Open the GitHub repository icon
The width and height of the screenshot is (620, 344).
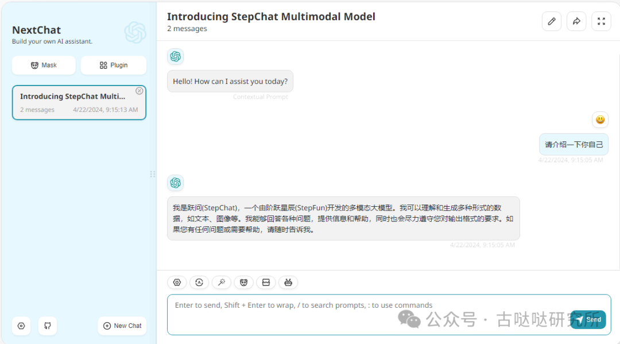point(48,326)
